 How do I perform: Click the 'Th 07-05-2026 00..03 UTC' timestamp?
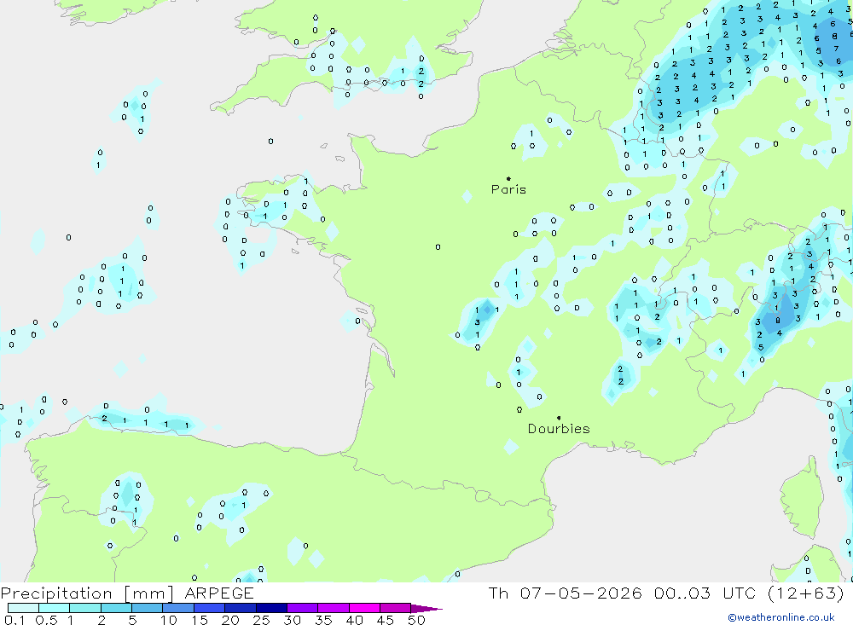click(x=623, y=593)
